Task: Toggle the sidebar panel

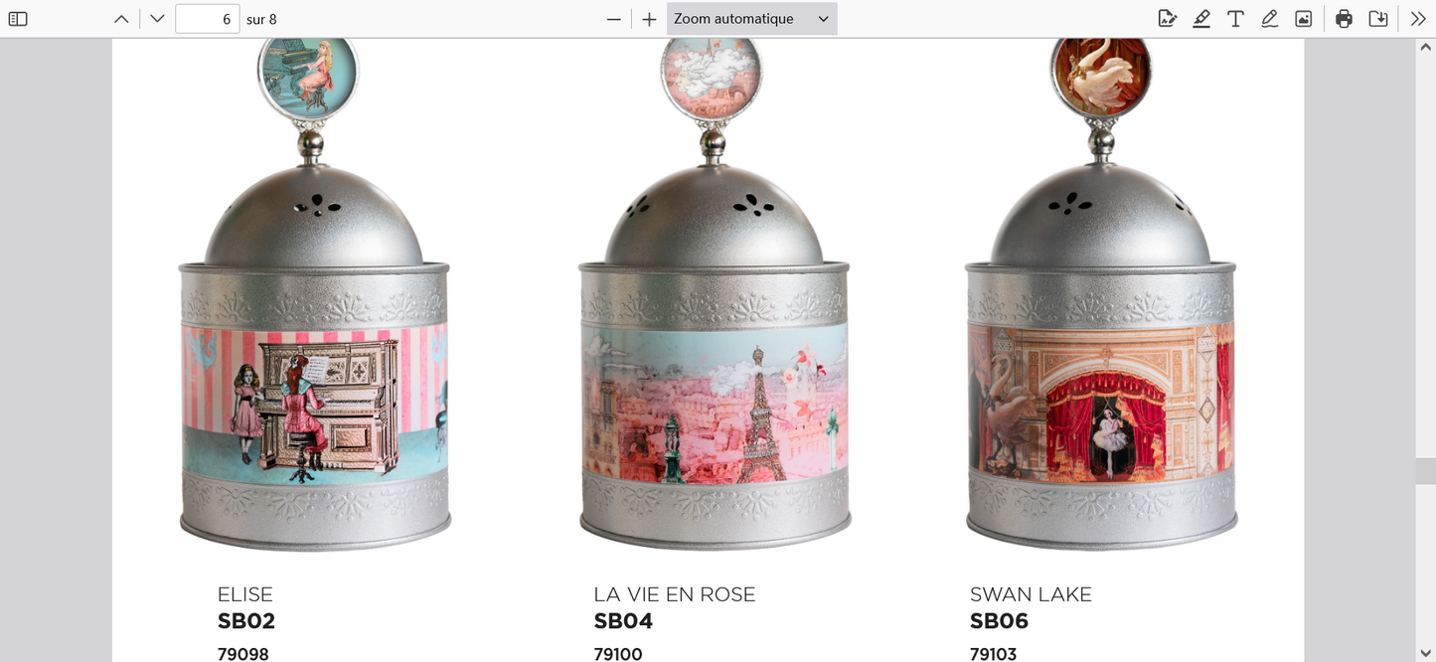Action: point(18,19)
